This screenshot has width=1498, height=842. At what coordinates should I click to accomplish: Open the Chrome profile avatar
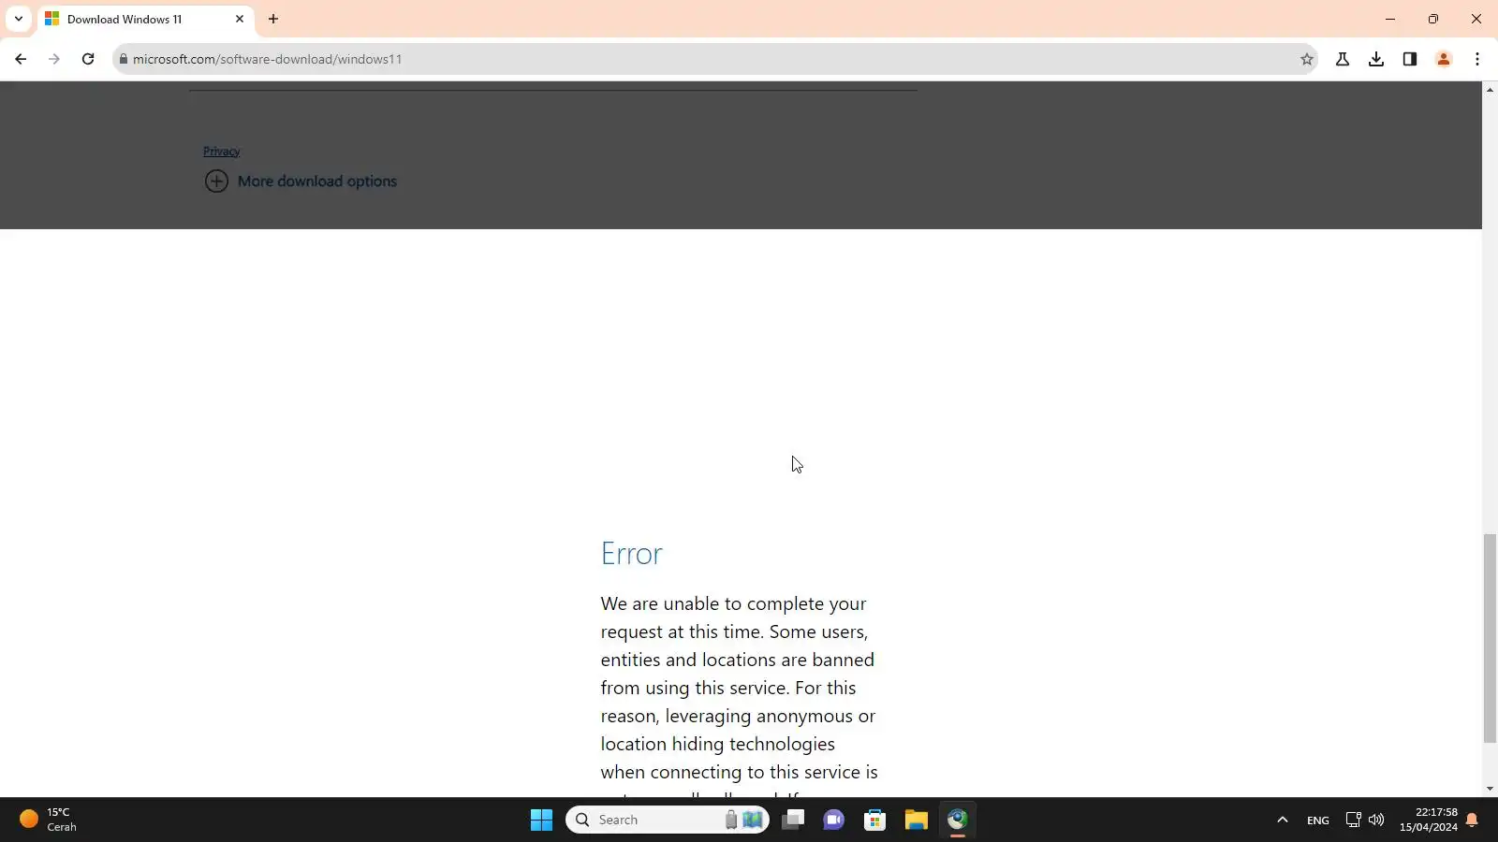pyautogui.click(x=1444, y=59)
